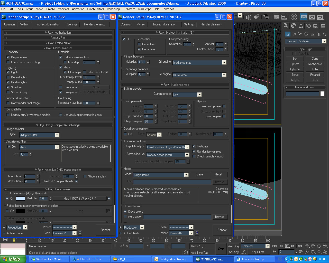
Task: Open the Layer Manager icon
Action: tap(266, 17)
